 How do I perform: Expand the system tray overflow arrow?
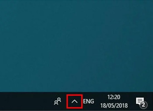[x=75, y=102]
